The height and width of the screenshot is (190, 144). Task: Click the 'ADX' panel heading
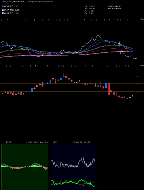pos(55,142)
